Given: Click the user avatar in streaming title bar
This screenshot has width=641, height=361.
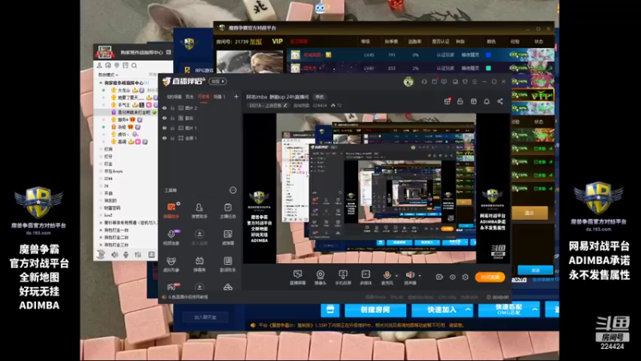Looking at the screenshot, I should (x=408, y=82).
